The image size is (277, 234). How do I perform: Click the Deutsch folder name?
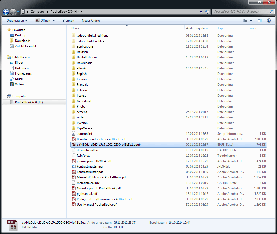click(82, 52)
